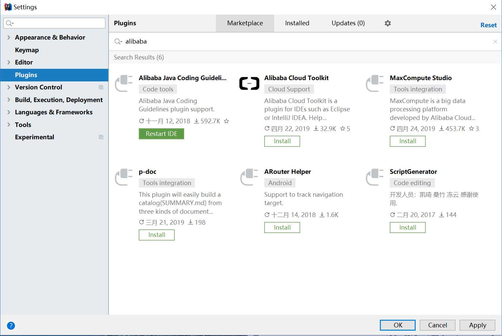Expand Languages & Frameworks node

(x=9, y=112)
